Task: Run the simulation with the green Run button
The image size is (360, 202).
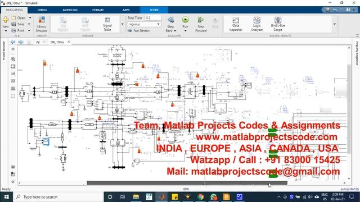Action: point(185,20)
